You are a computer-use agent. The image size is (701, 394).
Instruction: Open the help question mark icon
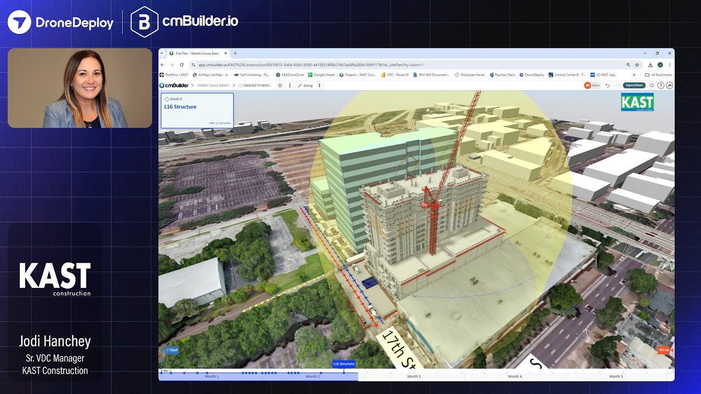(661, 85)
